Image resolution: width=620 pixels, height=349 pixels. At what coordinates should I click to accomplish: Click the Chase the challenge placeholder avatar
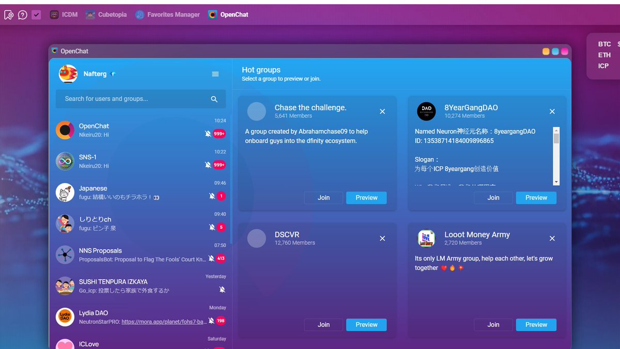pos(257,111)
